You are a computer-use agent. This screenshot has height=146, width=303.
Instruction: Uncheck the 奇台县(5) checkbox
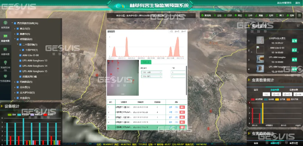click(17, 87)
